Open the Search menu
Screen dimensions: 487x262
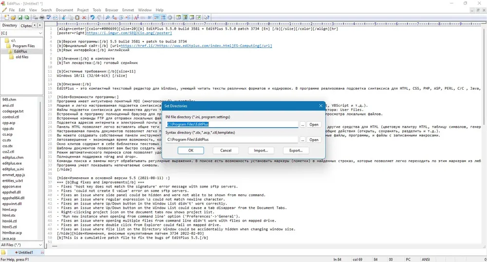pyautogui.click(x=46, y=10)
